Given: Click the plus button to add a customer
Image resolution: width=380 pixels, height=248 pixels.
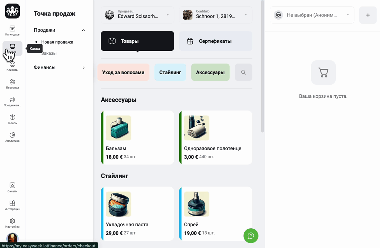Looking at the screenshot, I should coord(368,15).
